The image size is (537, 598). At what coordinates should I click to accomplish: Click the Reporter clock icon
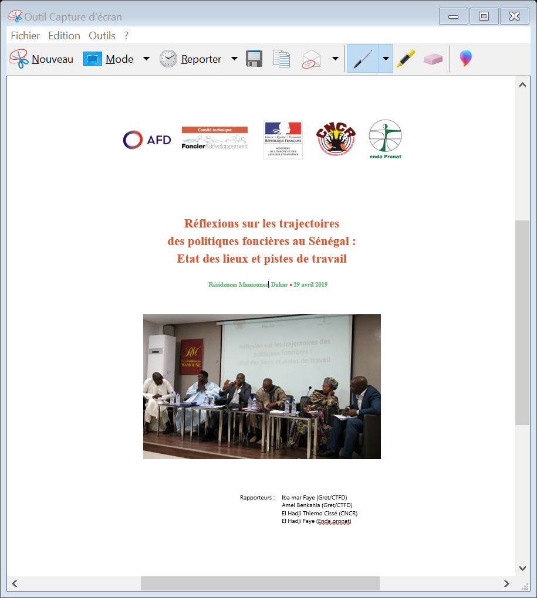tap(168, 59)
